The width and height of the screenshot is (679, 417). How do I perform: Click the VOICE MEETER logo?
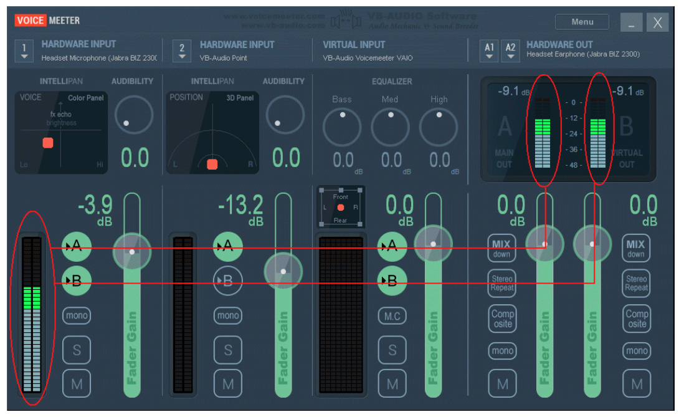(47, 21)
